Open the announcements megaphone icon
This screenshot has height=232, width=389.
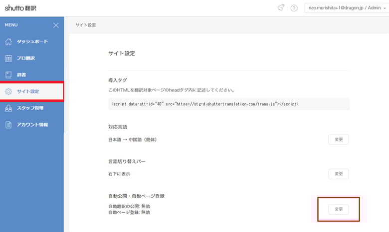point(281,7)
